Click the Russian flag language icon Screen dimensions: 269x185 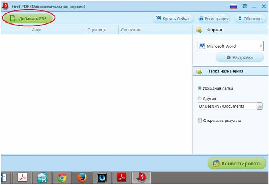233,7
